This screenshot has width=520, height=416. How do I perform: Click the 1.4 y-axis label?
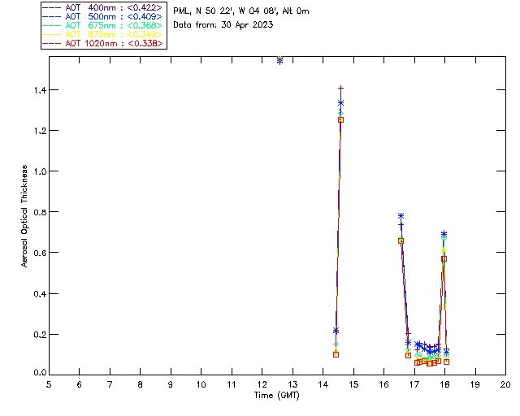[40, 90]
